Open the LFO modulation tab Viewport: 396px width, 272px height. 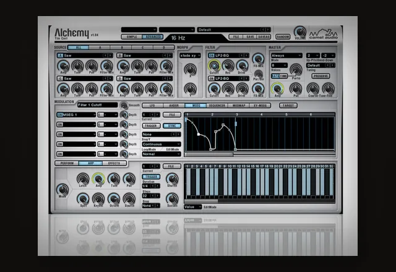[x=152, y=106]
